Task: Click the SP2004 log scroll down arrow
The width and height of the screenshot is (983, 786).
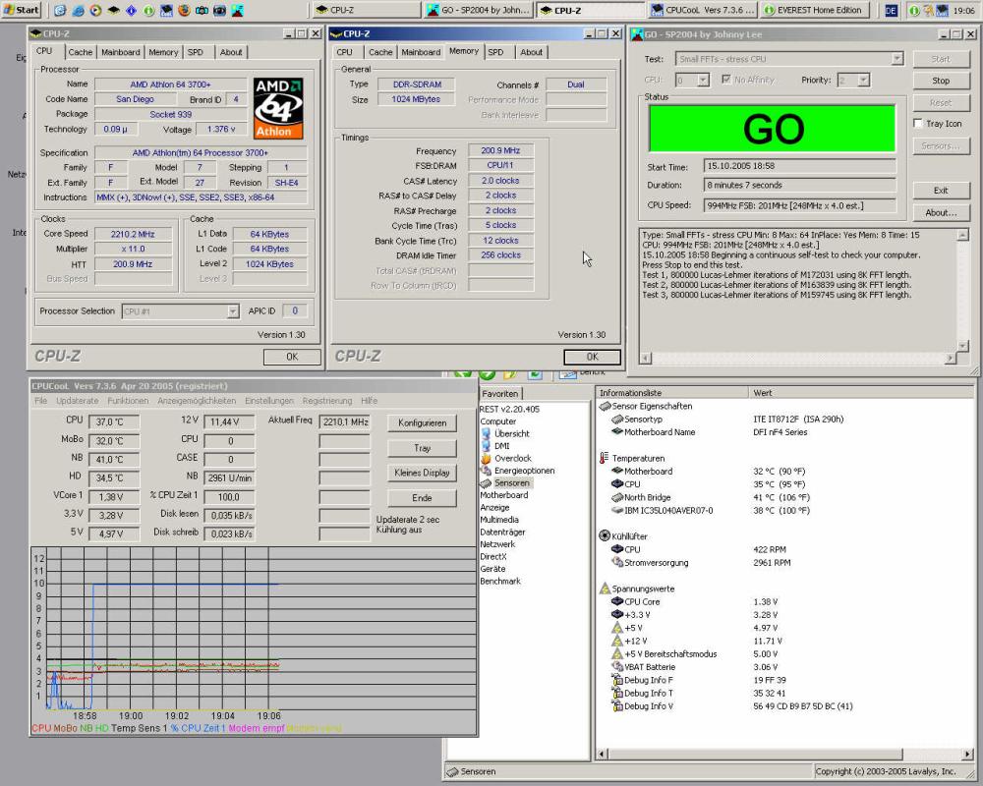Action: pos(963,346)
